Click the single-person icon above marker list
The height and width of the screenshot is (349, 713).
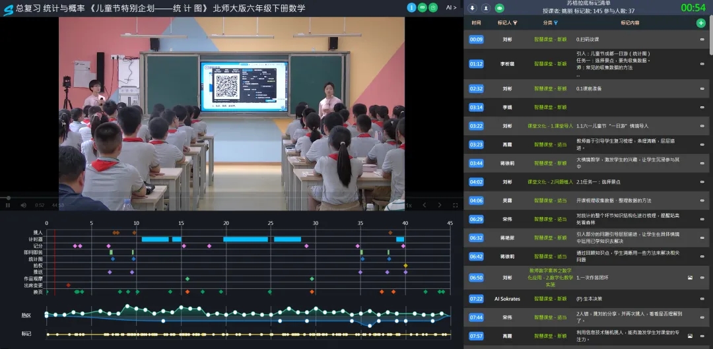[x=485, y=8]
